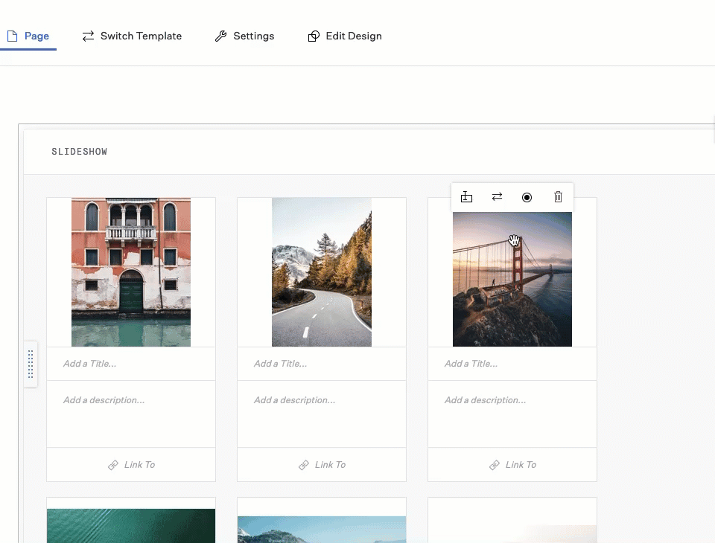Click Add a description field under Venice building
Viewport: 715px width, 543px height.
131,413
